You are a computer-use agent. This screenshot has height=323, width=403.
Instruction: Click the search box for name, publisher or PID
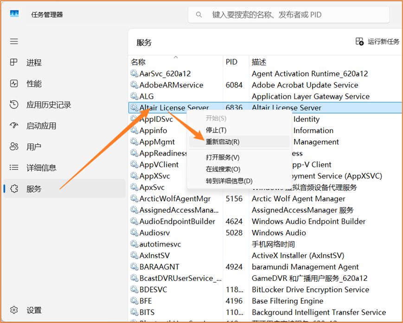(288, 15)
